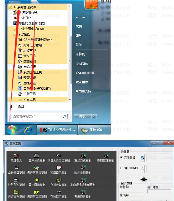Click SQL SERVER search magnifier icon
174x201 pixels.
point(142,169)
